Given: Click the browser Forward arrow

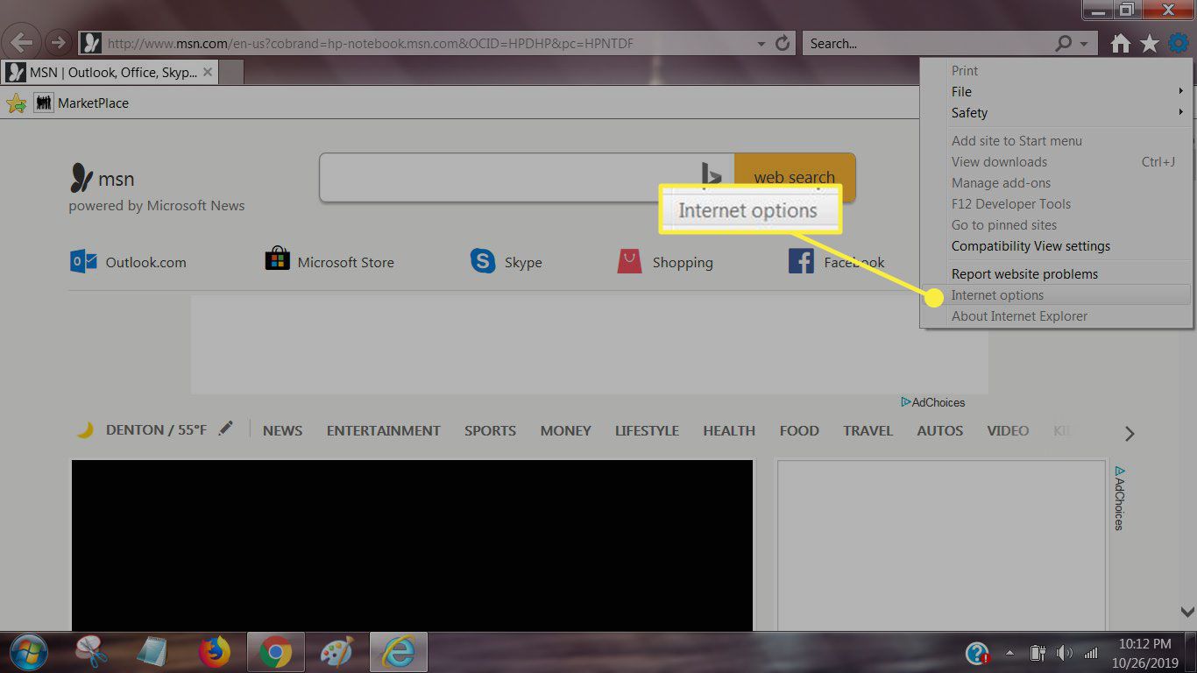Looking at the screenshot, I should [x=58, y=42].
